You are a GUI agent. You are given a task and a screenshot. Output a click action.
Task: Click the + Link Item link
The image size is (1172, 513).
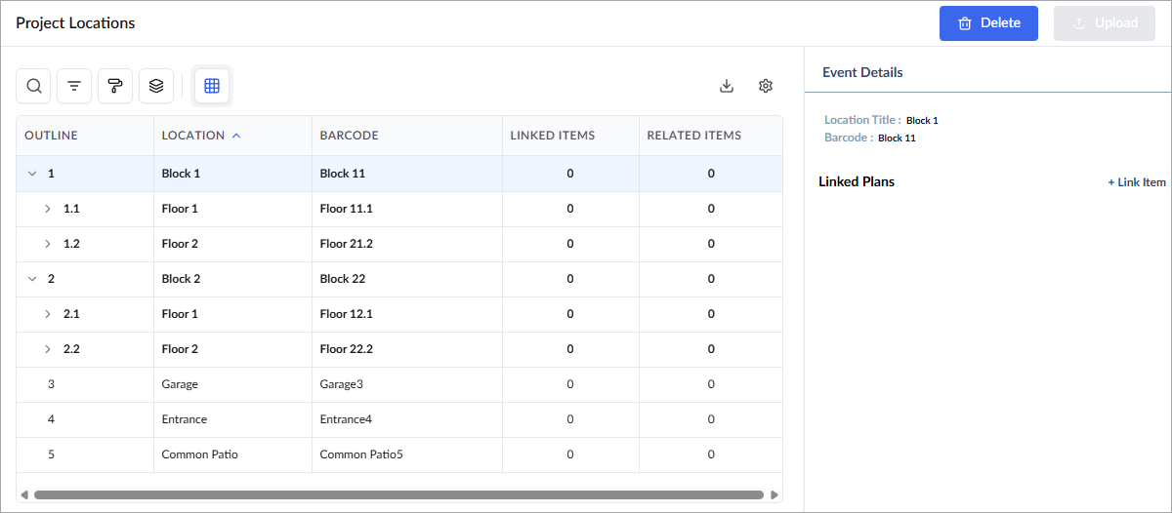(1137, 182)
